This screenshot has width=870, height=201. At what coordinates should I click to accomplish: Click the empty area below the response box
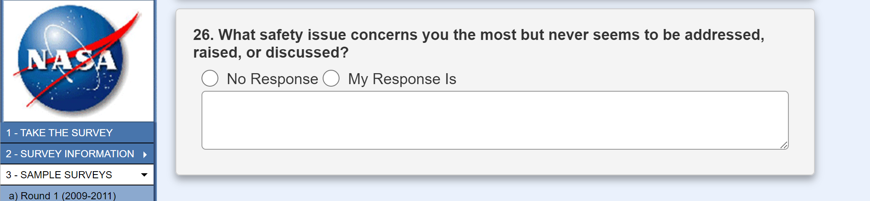point(495,162)
